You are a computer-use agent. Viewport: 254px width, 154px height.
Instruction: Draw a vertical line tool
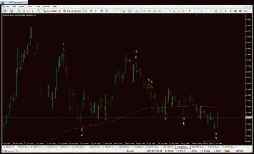point(201,11)
